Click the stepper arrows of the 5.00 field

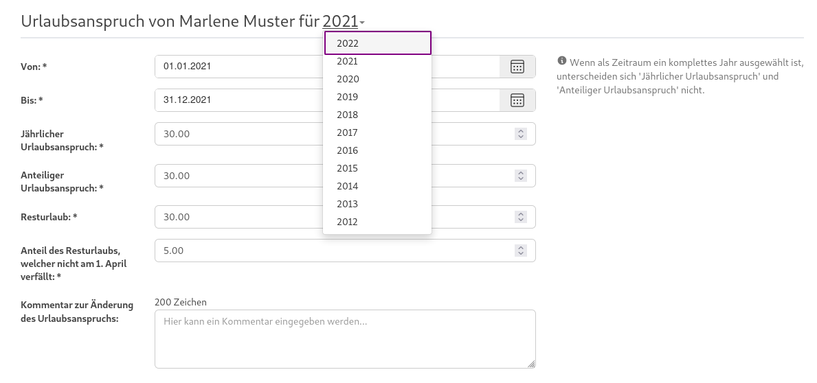pos(521,251)
